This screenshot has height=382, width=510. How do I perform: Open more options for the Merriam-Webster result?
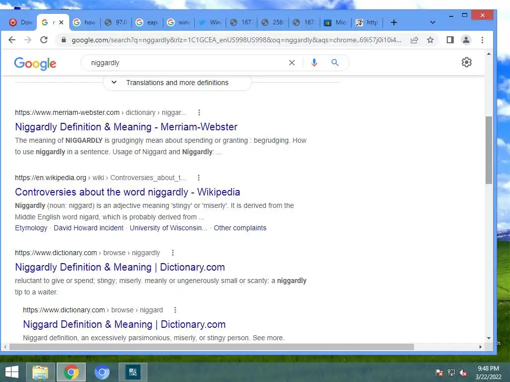point(199,112)
